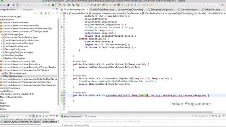
Task: Collapse the code fold at line 48
Action: (66, 75)
